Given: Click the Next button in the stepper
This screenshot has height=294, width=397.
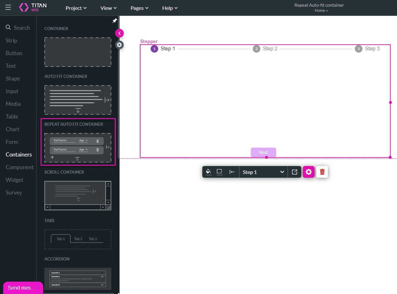Looking at the screenshot, I should pyautogui.click(x=263, y=152).
